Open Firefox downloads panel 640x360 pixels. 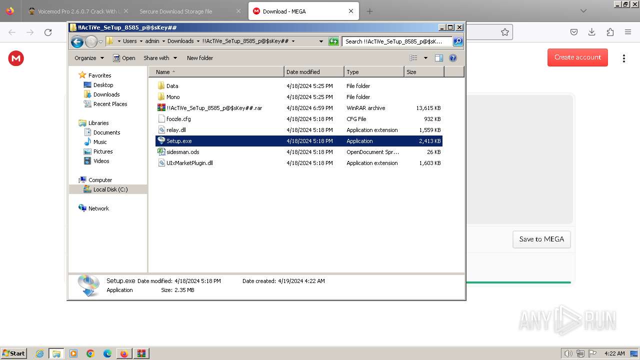coord(592,32)
